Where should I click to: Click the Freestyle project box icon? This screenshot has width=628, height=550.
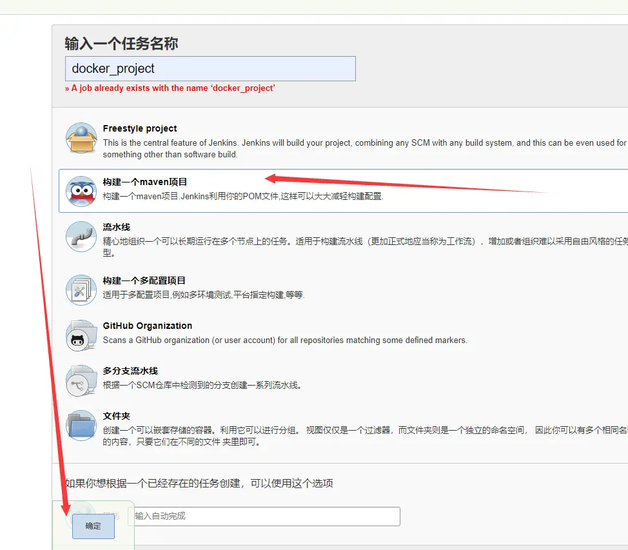[x=81, y=138]
